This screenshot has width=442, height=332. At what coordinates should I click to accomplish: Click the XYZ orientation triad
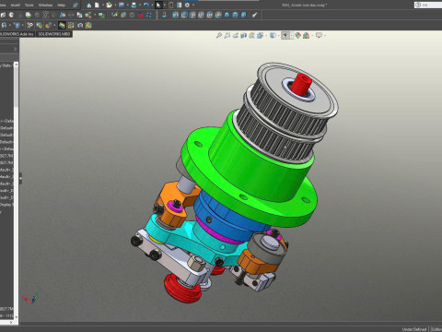(29, 299)
